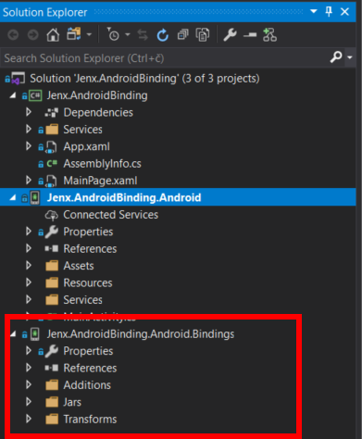Viewport: 362px width, 439px height.
Task: Toggle Sync with Active Document
Action: (143, 35)
